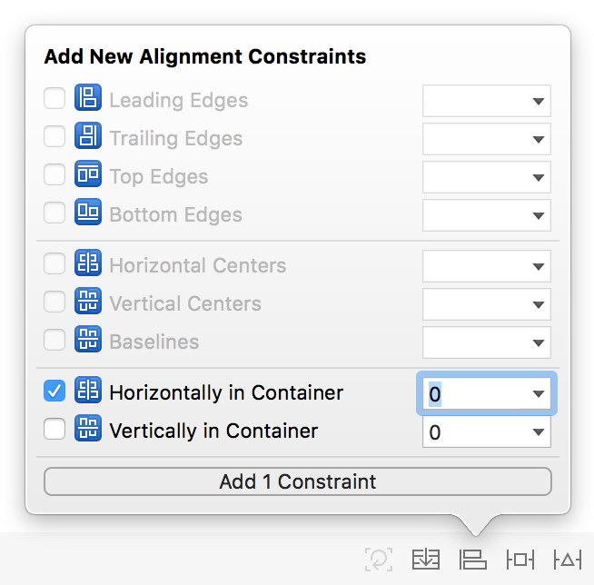This screenshot has width=594, height=585.
Task: Open the Align constraints toolbar button
Action: (x=473, y=560)
